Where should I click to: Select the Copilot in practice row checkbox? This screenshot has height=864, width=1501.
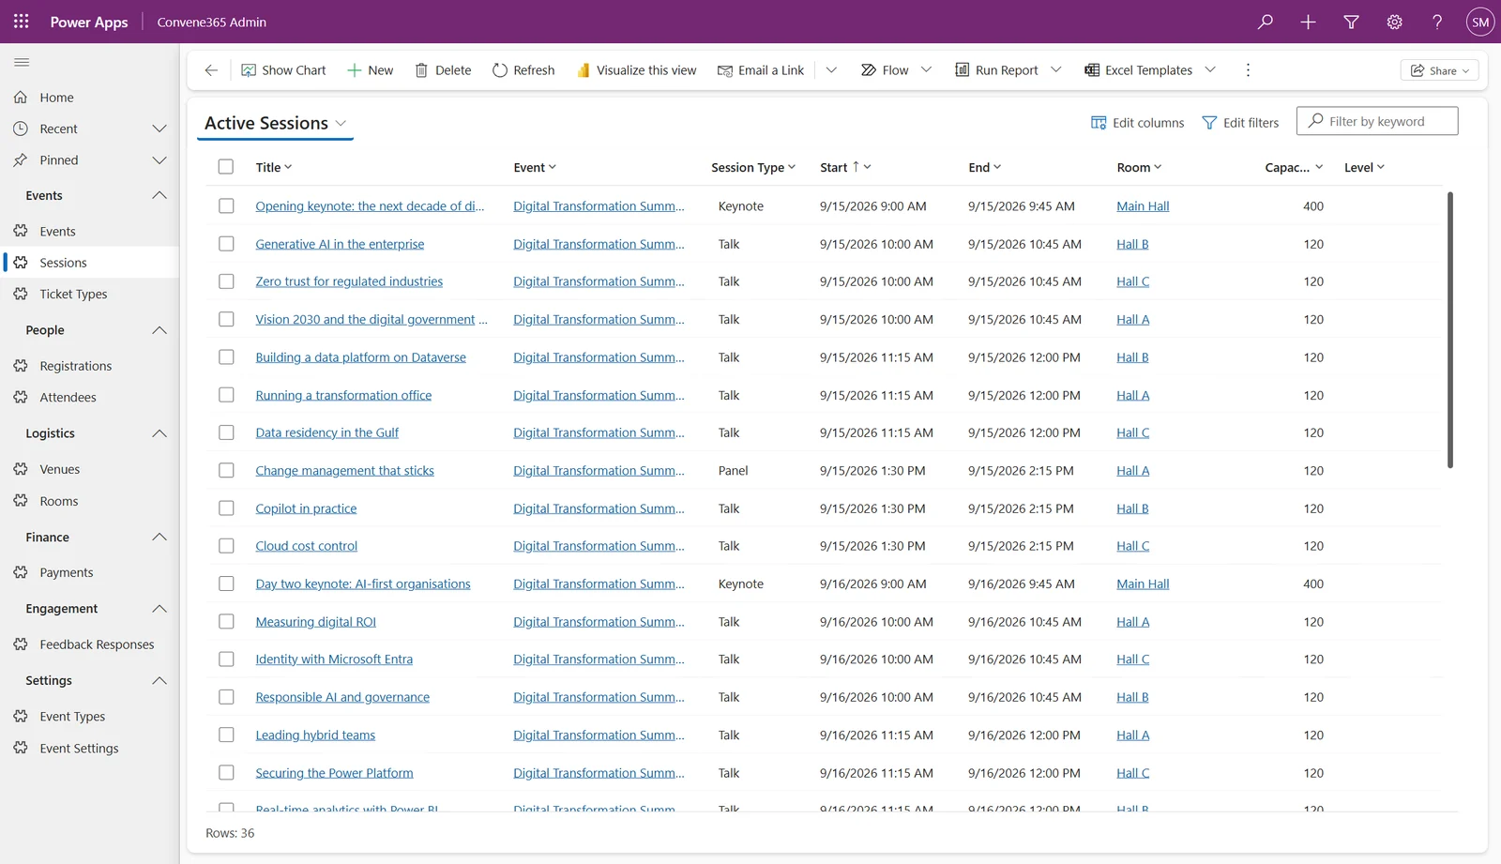226,508
